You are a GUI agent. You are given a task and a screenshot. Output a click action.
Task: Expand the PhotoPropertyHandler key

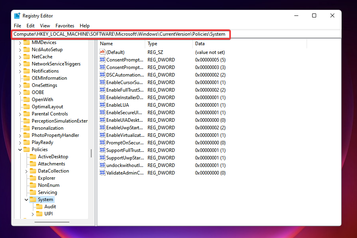click(x=20, y=135)
